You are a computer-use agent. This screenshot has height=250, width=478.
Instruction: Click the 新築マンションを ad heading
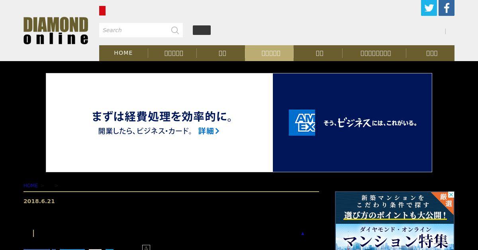[393, 198]
